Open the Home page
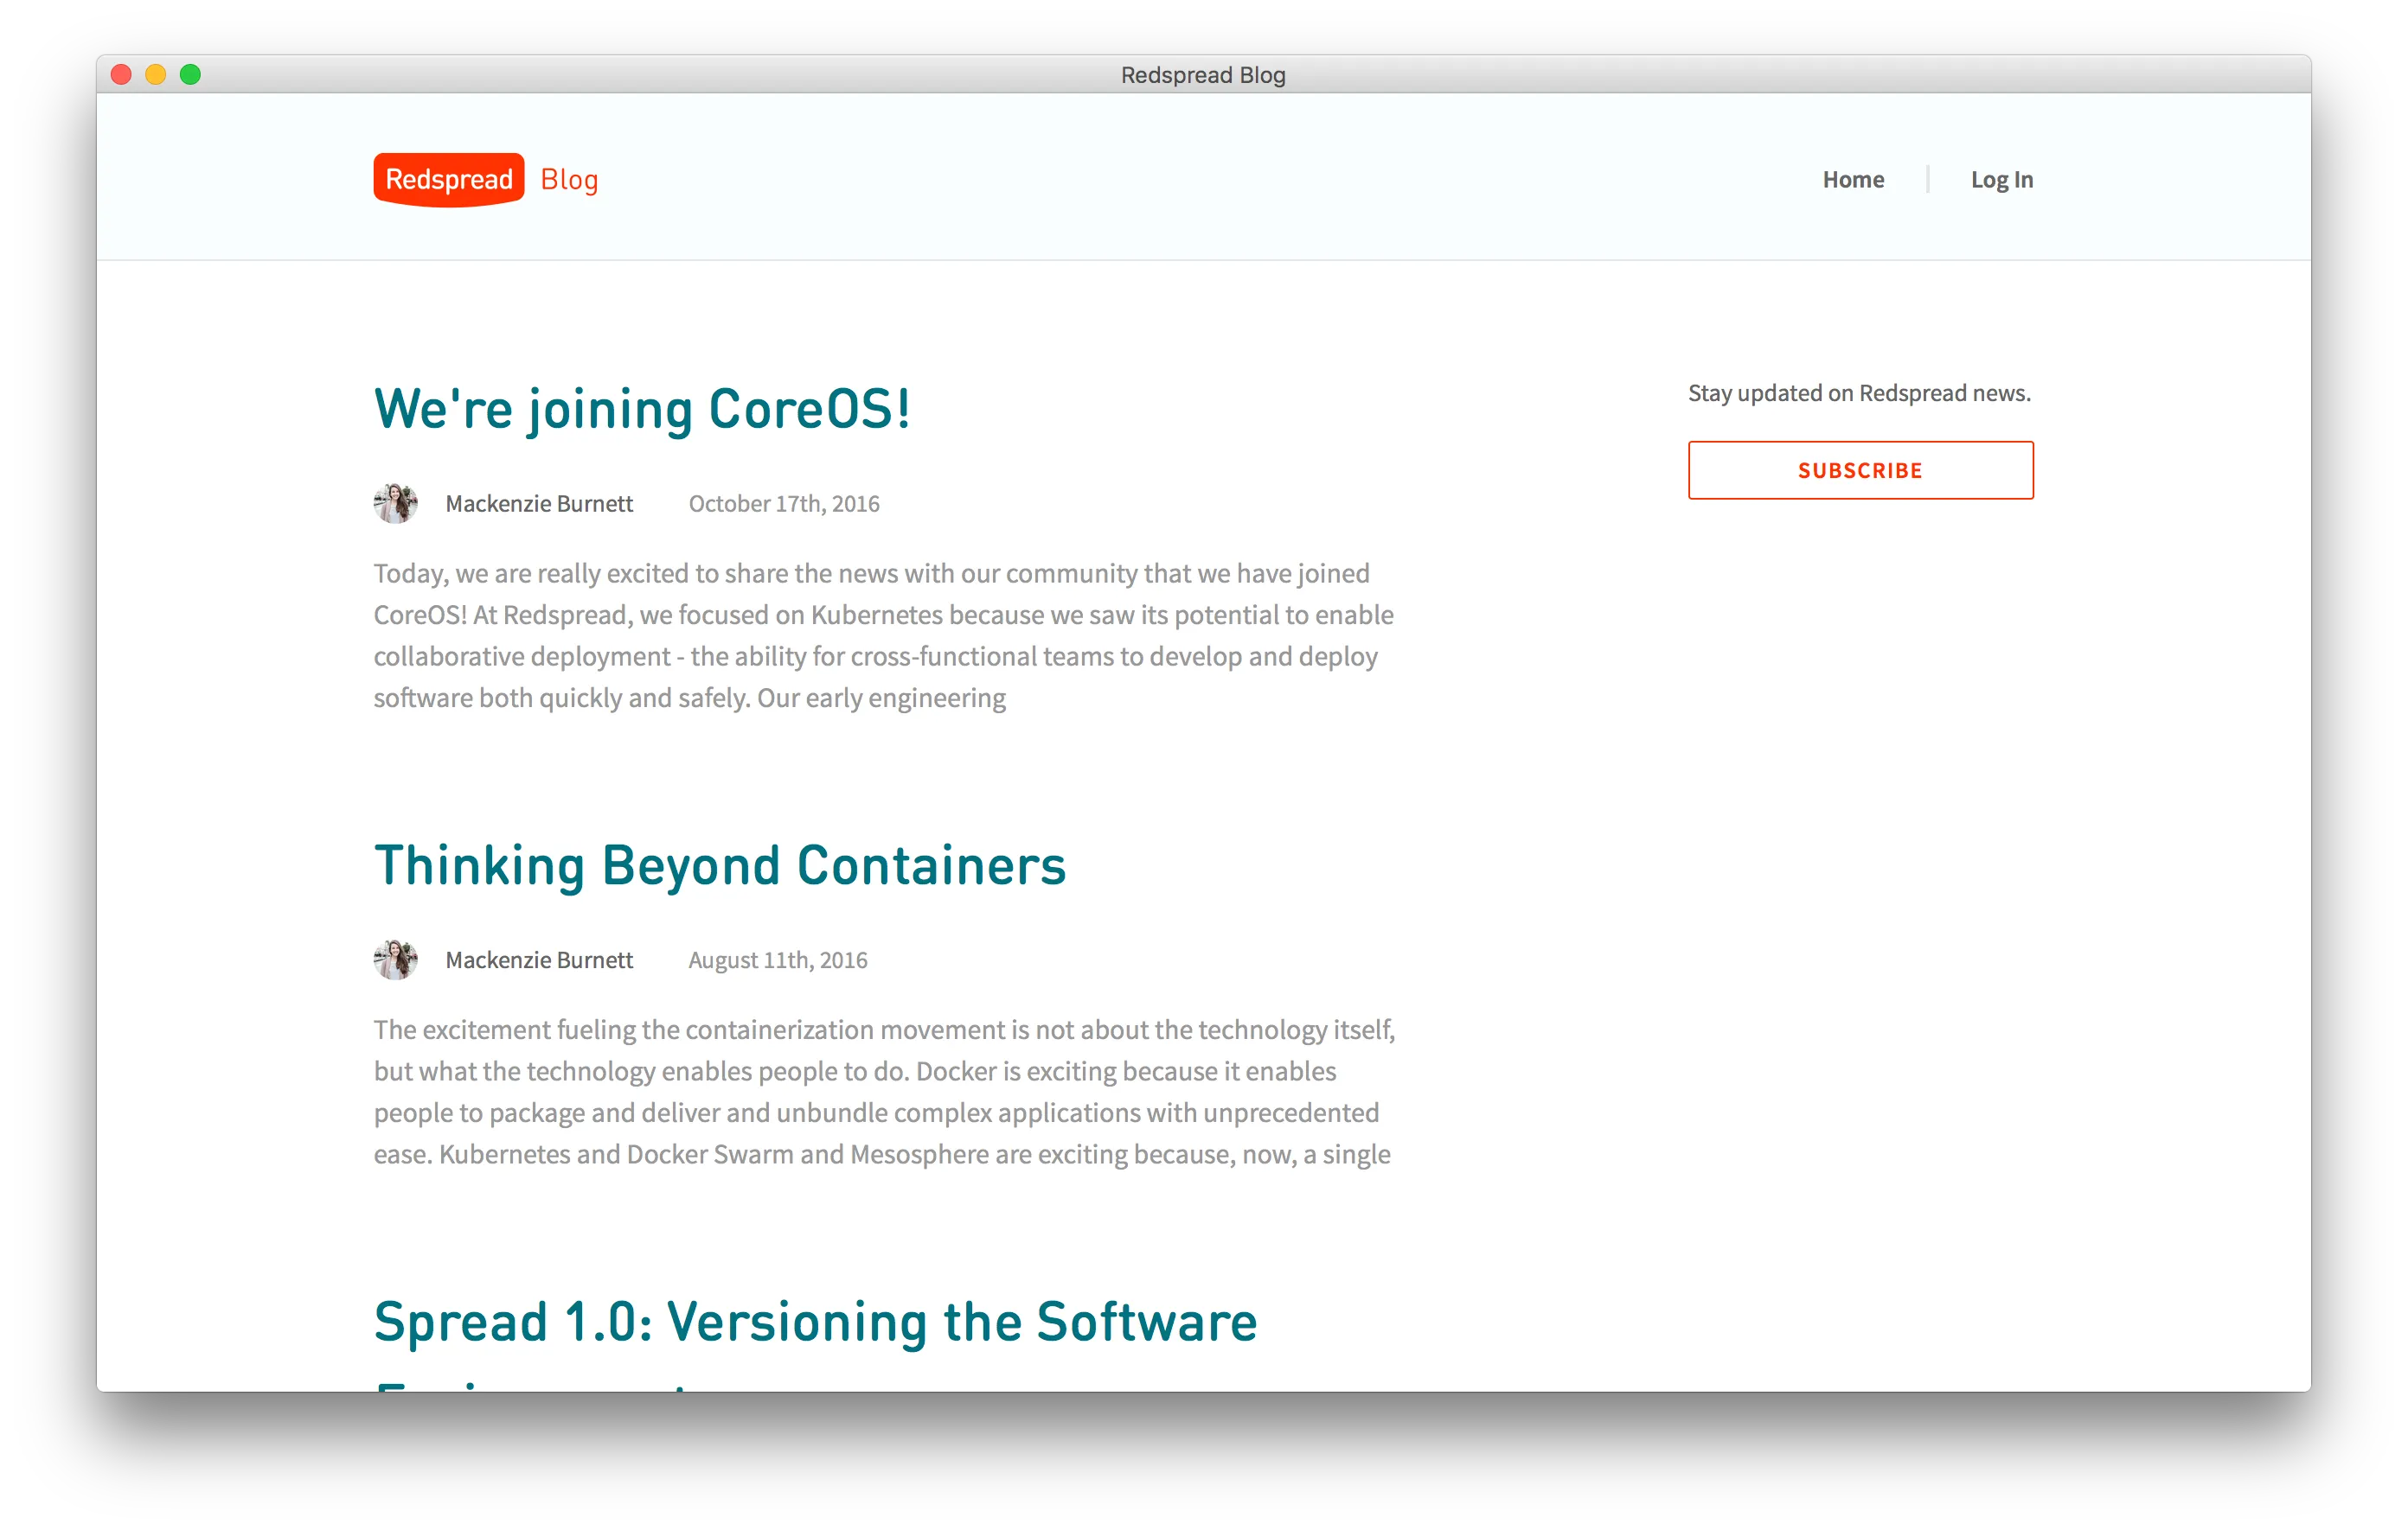The width and height of the screenshot is (2408, 1530). click(1852, 178)
